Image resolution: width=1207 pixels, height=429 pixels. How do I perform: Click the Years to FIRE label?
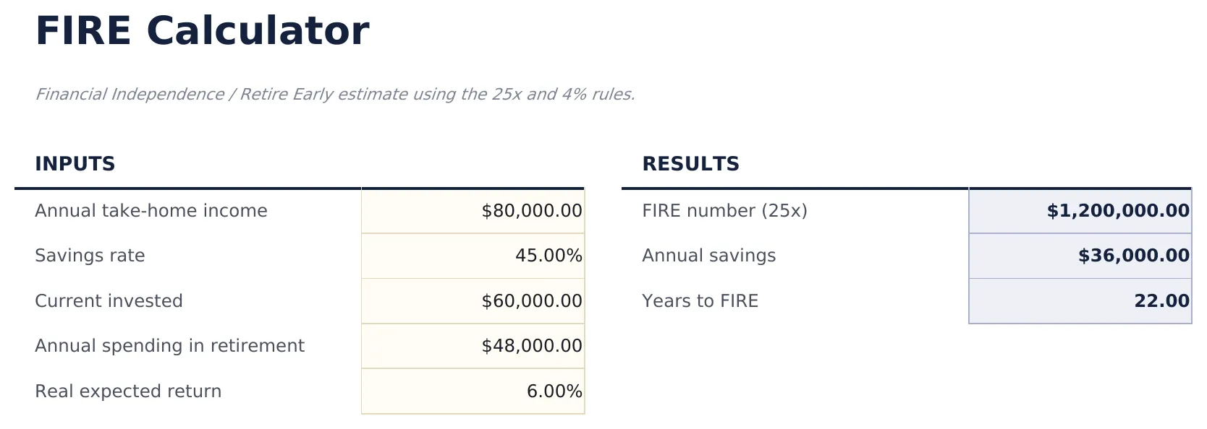pos(699,301)
